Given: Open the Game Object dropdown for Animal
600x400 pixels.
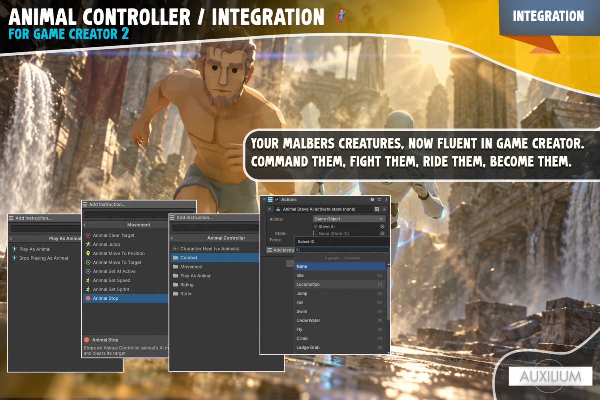Looking at the screenshot, I should click(349, 219).
